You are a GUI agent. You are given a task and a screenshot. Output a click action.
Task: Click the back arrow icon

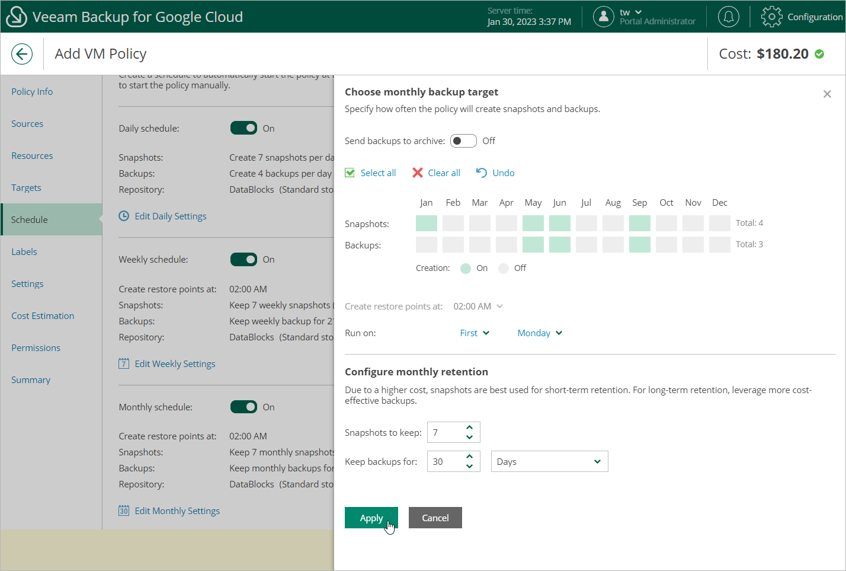coord(22,54)
